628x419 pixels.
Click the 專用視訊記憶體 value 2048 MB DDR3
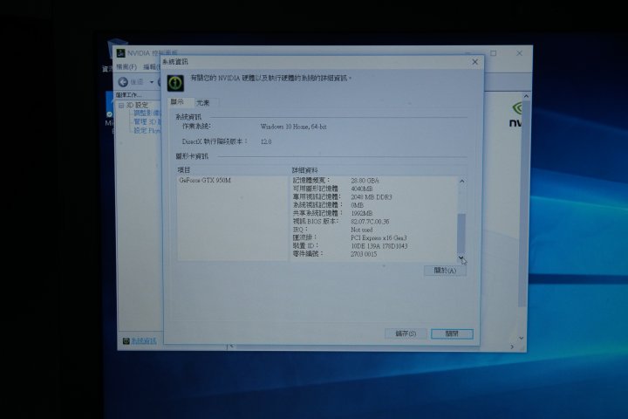[372, 197]
